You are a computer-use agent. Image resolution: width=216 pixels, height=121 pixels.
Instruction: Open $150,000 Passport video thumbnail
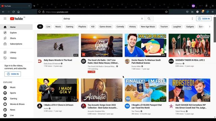pyautogui.click(x=145, y=90)
